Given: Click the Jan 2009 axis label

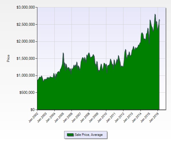Looking at the screenshot, I should (94, 117).
